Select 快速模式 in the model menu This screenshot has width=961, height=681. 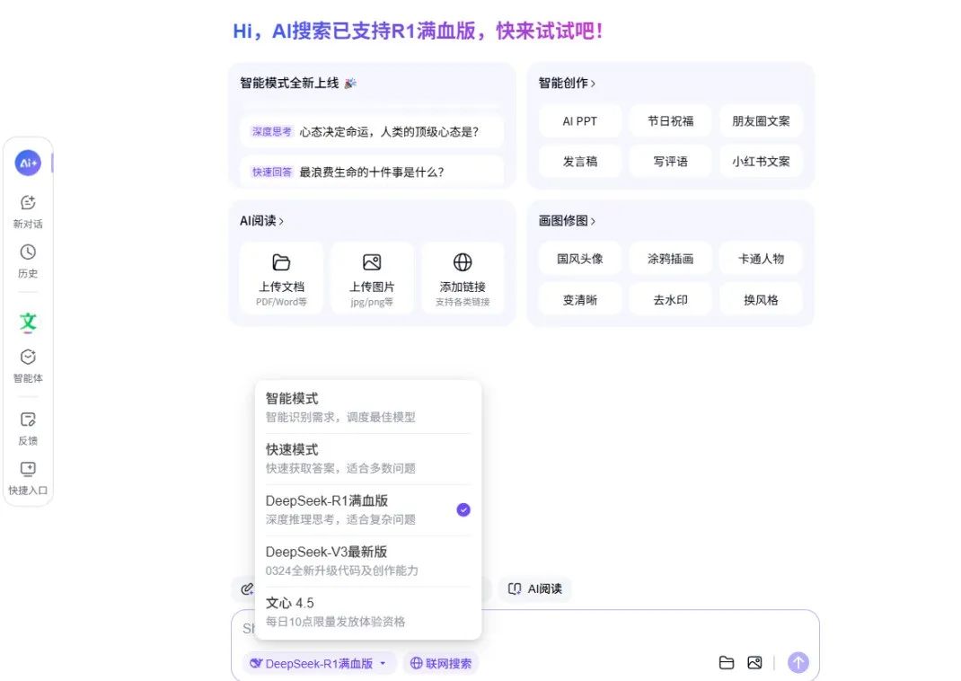point(367,458)
